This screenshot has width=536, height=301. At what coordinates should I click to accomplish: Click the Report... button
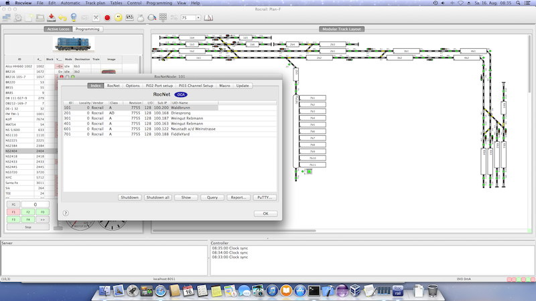pyautogui.click(x=239, y=197)
